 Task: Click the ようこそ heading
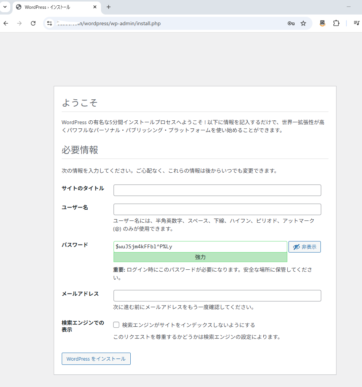(x=80, y=103)
